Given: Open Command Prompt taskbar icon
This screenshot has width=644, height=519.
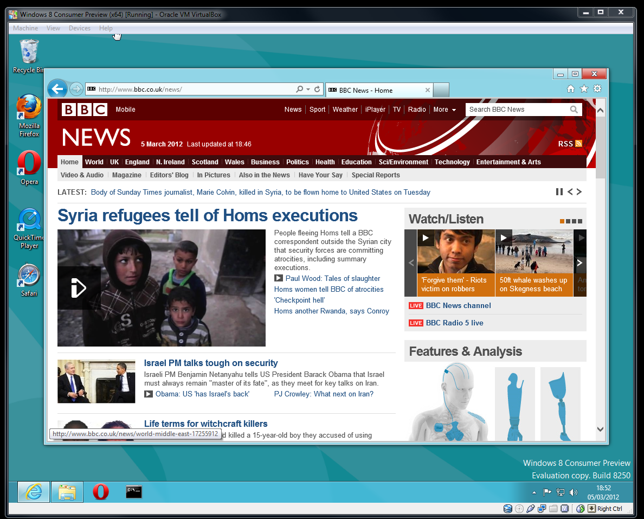Looking at the screenshot, I should (134, 492).
